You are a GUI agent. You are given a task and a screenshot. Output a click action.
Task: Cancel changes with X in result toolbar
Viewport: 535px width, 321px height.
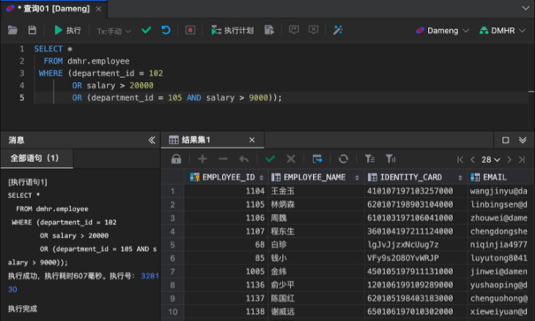[291, 159]
